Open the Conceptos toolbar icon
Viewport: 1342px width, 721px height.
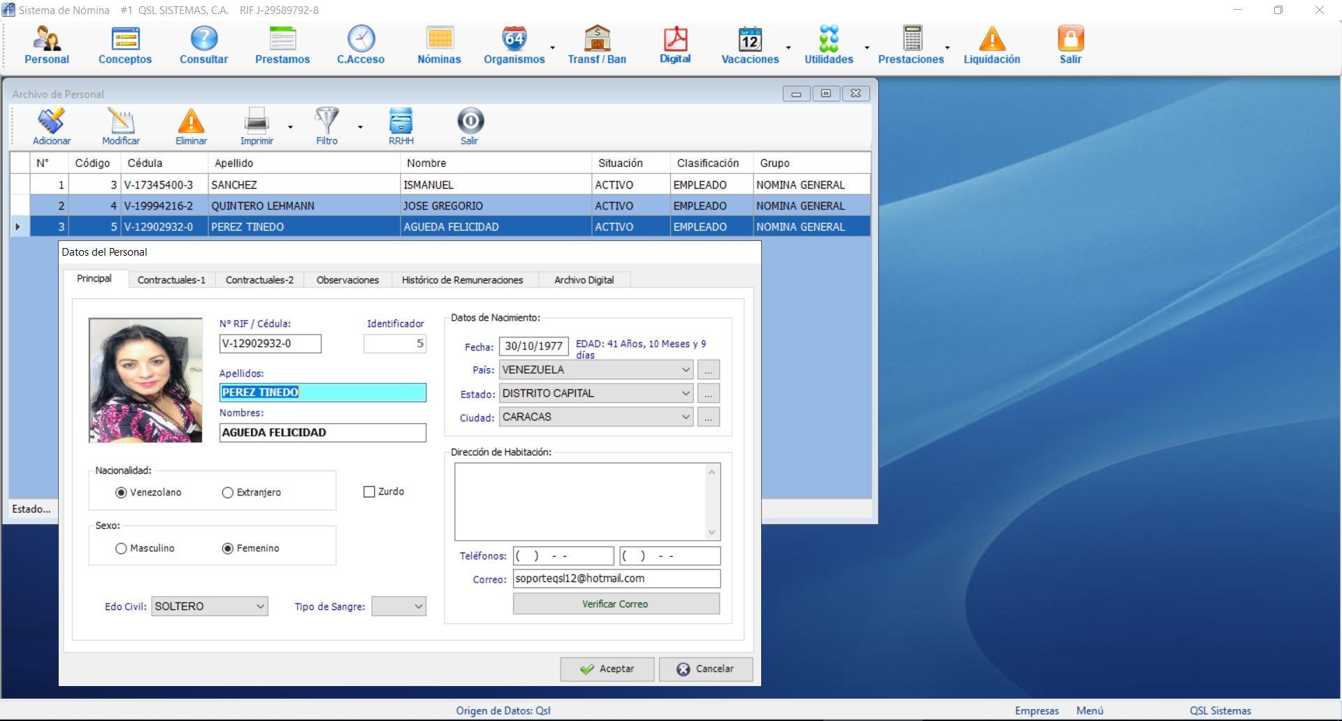pos(125,45)
